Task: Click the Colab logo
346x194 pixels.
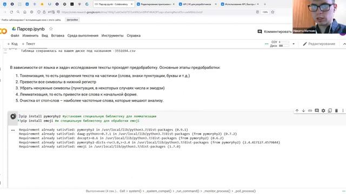Action: point(3,31)
